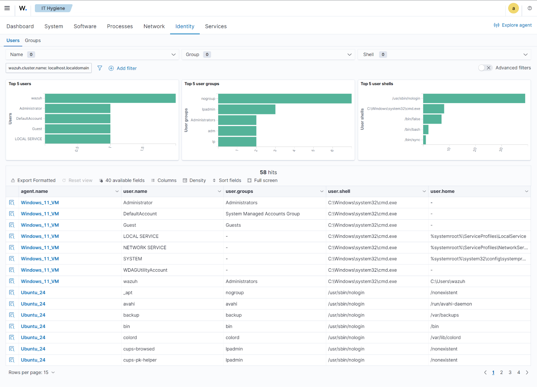Toggle Sort fields option
The image size is (537, 387).
tap(214, 180)
